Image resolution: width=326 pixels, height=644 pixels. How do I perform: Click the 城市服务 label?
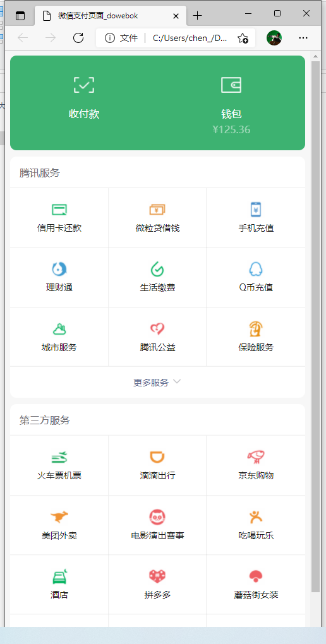coord(59,347)
